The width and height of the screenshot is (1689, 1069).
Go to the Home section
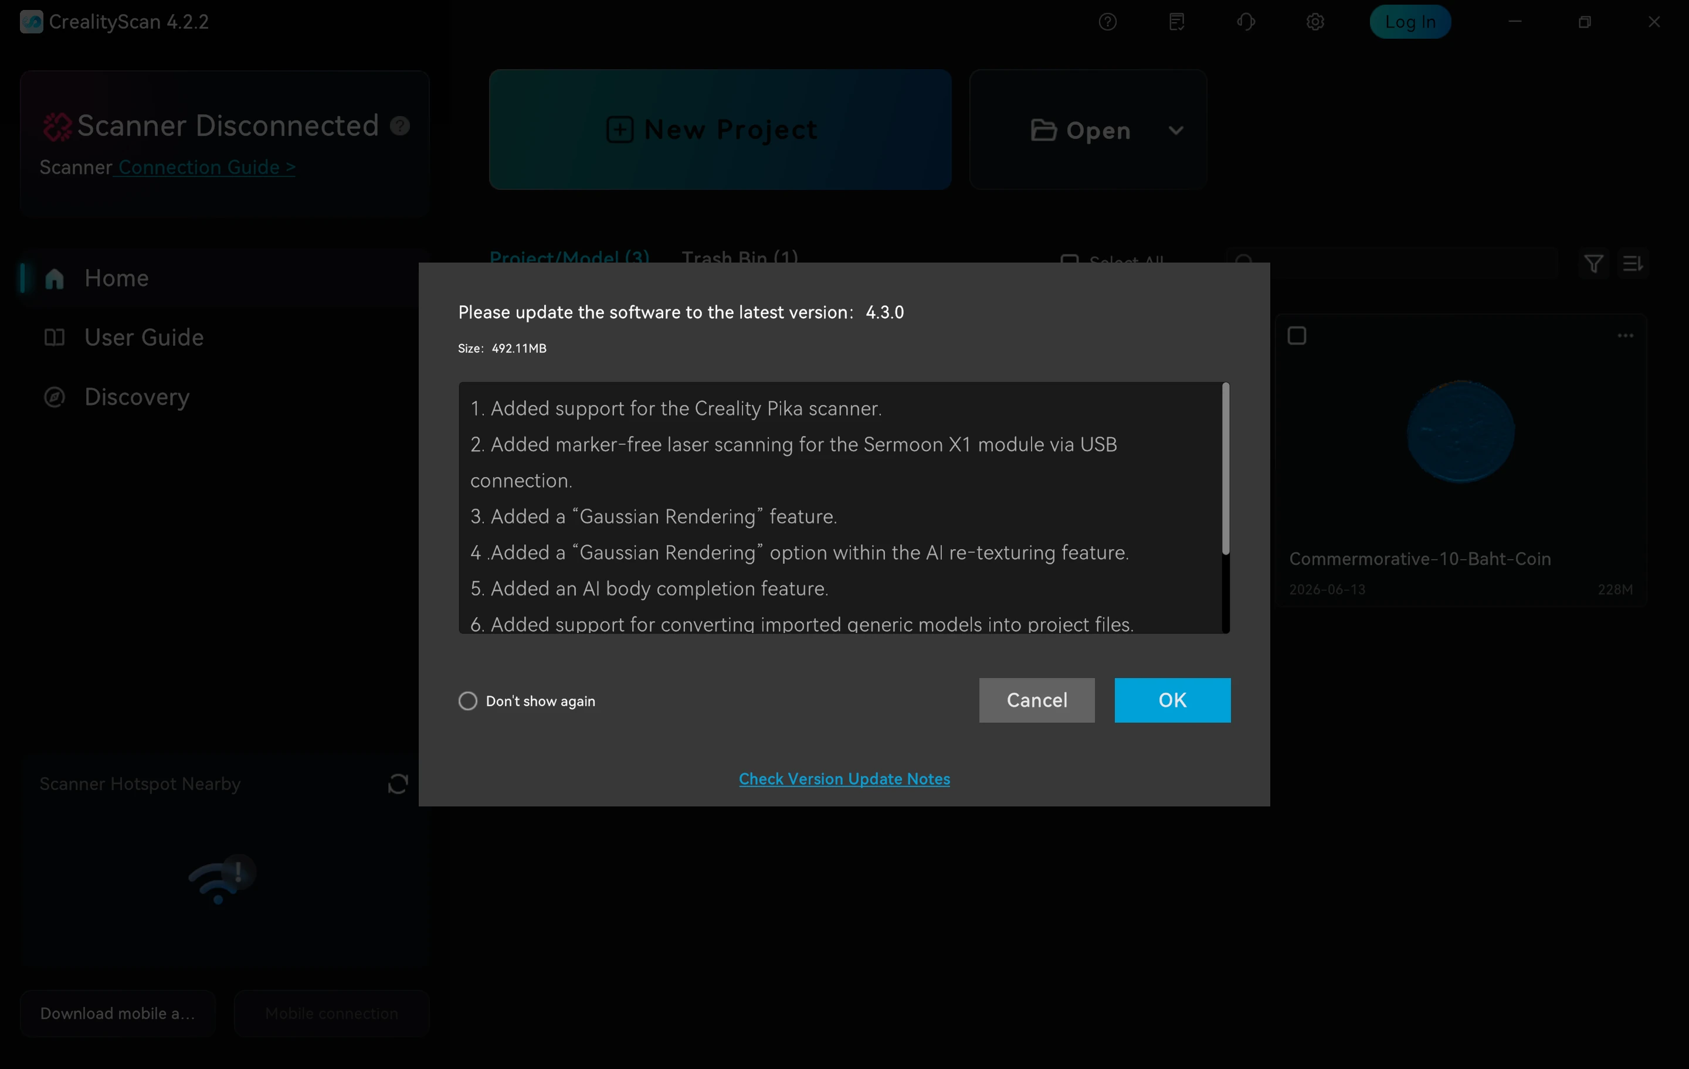click(225, 278)
